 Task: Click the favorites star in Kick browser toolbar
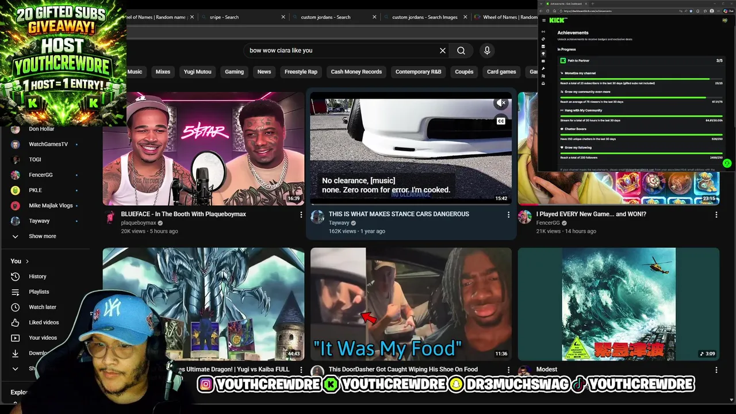click(x=691, y=11)
